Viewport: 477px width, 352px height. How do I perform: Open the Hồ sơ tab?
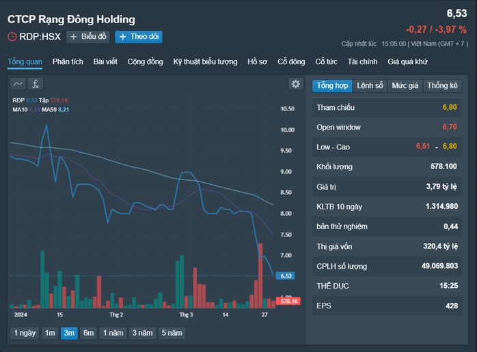click(x=258, y=62)
